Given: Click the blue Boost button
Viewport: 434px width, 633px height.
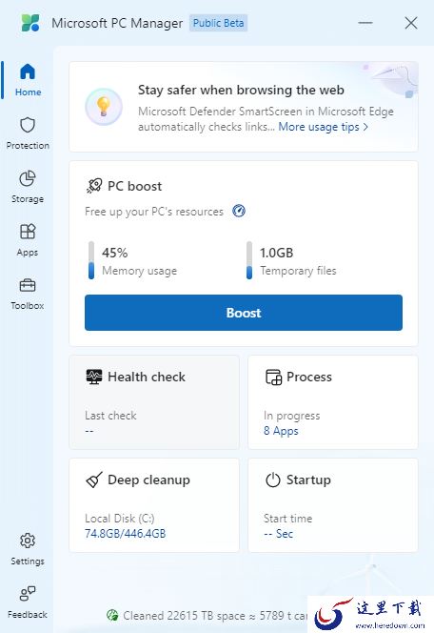Looking at the screenshot, I should [244, 313].
